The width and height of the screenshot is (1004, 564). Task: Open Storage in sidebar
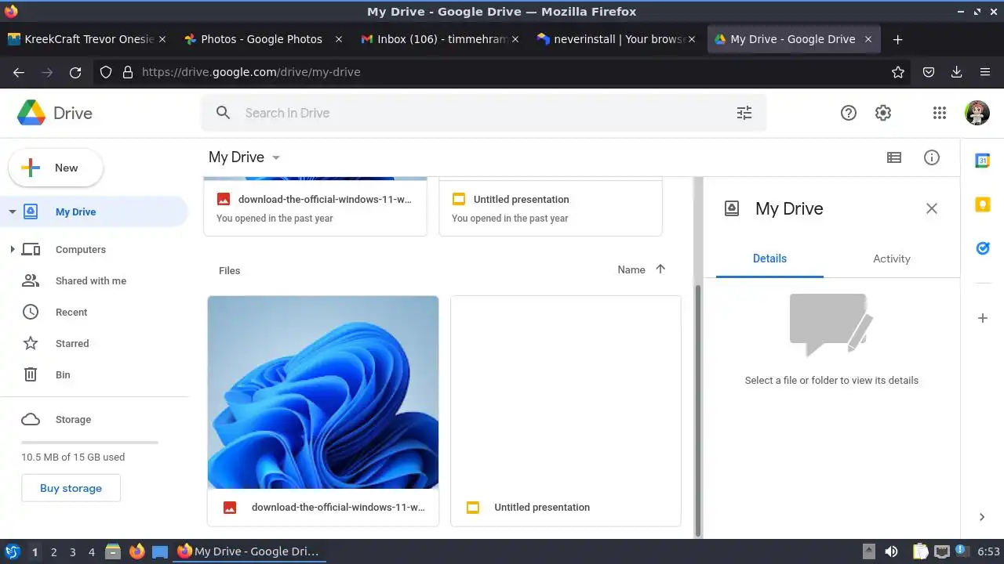[73, 419]
